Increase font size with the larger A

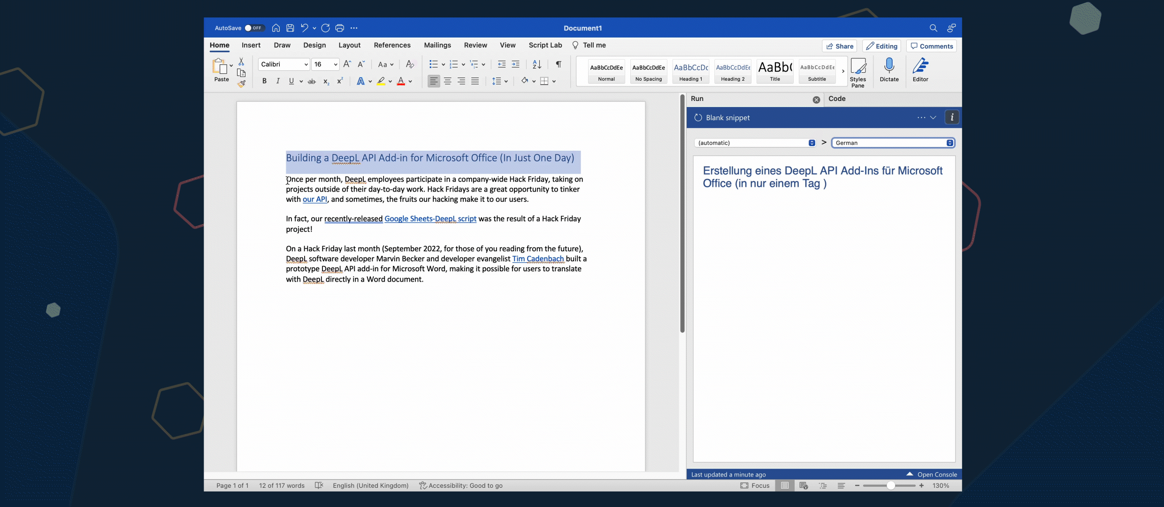tap(347, 64)
